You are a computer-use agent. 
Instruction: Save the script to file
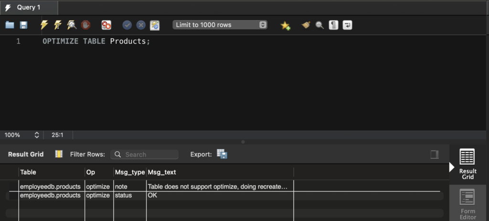pos(23,25)
